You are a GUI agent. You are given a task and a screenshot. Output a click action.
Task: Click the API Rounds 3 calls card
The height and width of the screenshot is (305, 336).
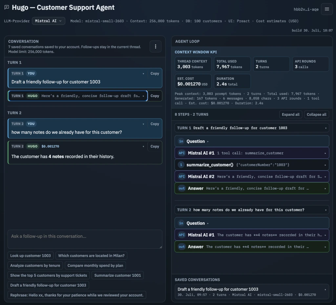pos(311,64)
